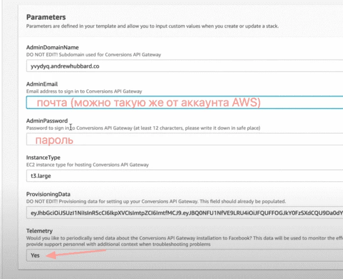Viewport: 343px width, 279px height.
Task: Click 'Provisioning data for setting up' description
Action: 156,201
